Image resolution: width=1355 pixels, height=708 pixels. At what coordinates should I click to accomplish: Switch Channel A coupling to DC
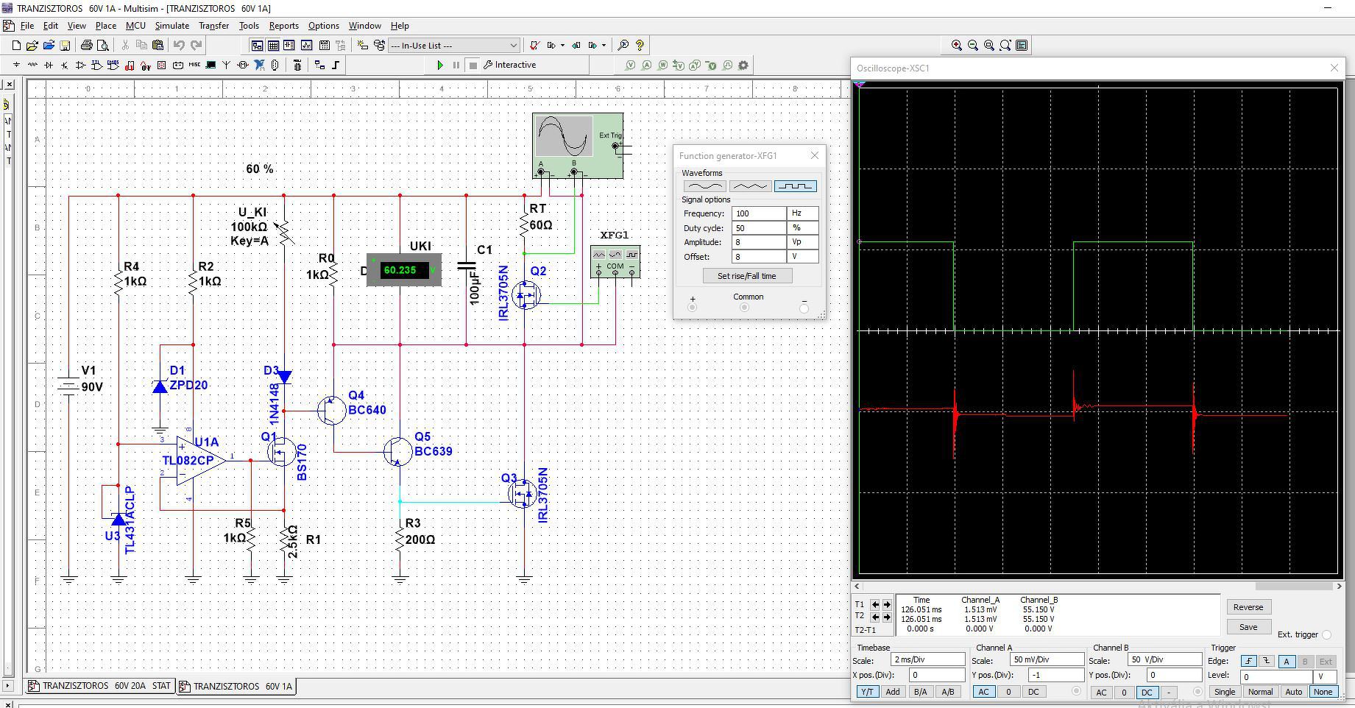[x=1033, y=692]
